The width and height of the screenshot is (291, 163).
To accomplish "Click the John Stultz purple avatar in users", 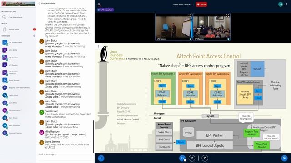I will click(x=5, y=50).
